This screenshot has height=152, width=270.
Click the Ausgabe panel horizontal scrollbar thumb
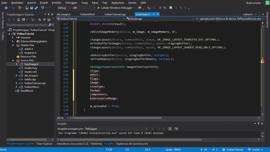coord(130,140)
